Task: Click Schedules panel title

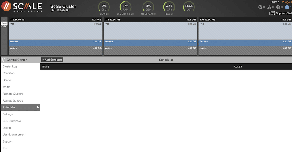Action: click(x=166, y=60)
